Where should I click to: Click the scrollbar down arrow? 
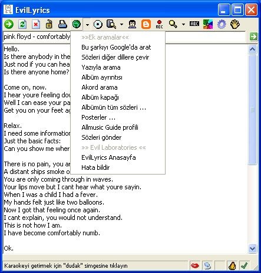252,248
